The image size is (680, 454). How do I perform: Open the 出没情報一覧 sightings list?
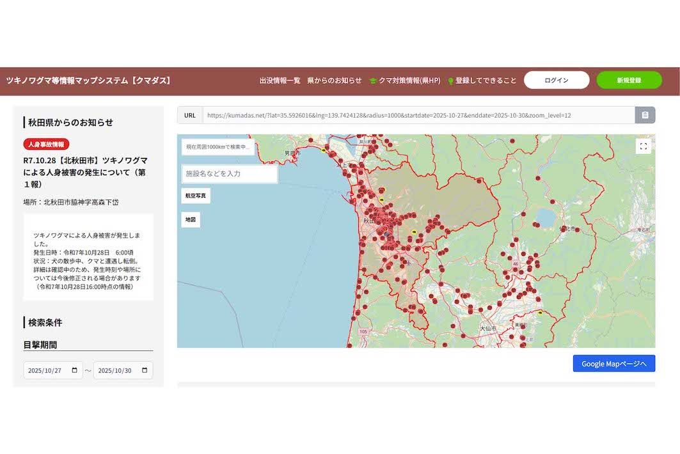tap(280, 81)
